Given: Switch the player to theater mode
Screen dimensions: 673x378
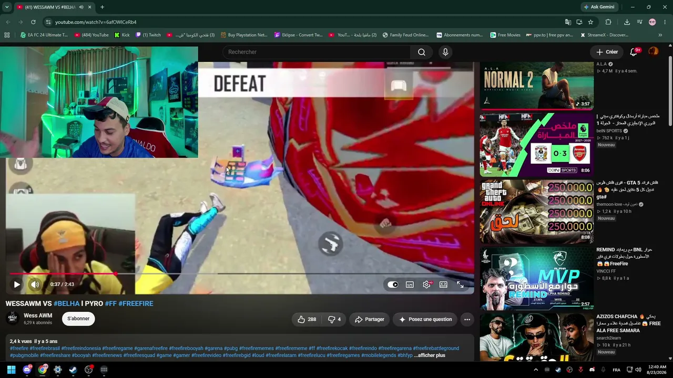Looking at the screenshot, I should 443,285.
